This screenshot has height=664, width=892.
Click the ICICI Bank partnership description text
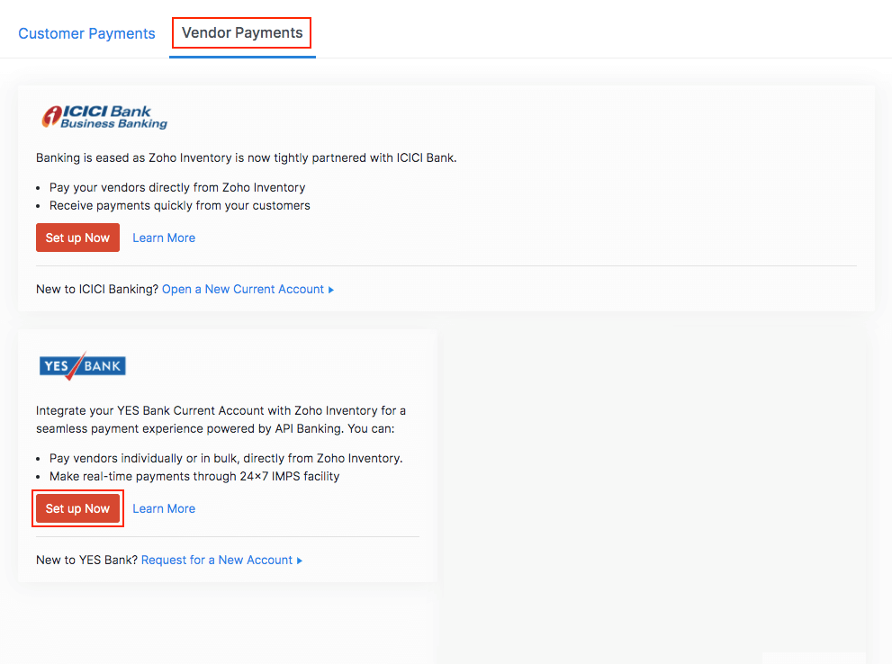246,158
